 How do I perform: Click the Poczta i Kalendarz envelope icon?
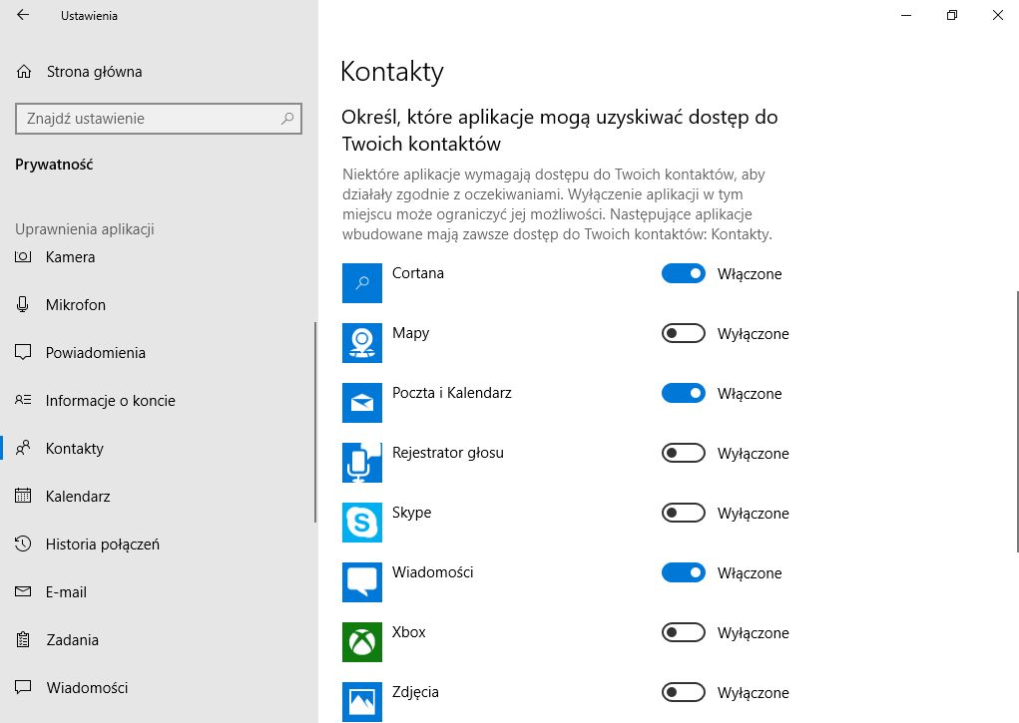pyautogui.click(x=362, y=403)
